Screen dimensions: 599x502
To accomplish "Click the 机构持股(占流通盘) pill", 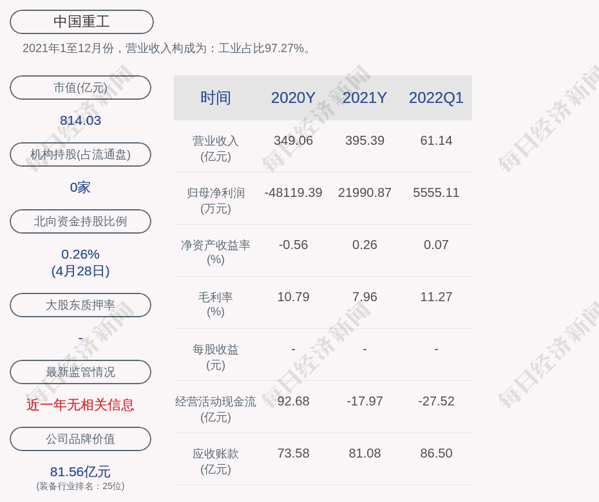I will 81,154.
